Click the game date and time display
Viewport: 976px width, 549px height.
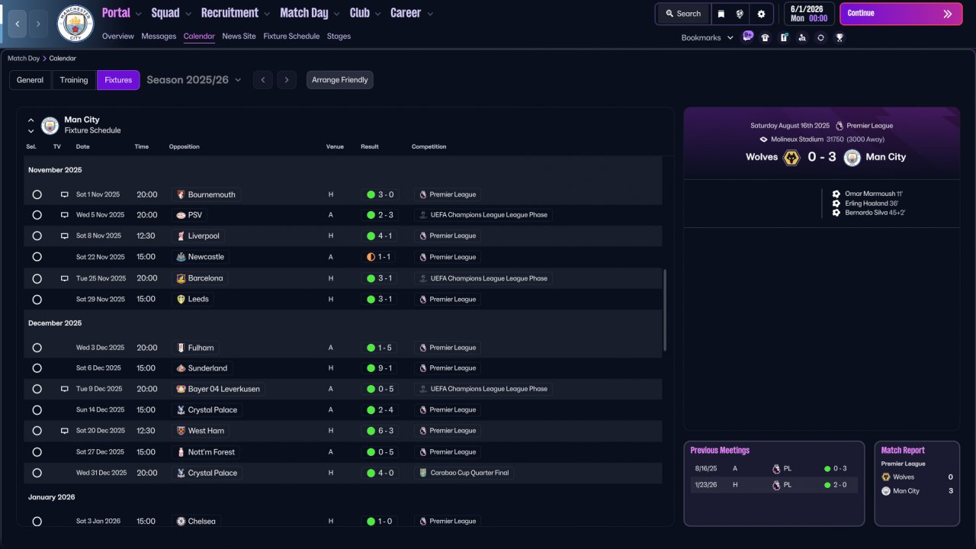(x=808, y=14)
